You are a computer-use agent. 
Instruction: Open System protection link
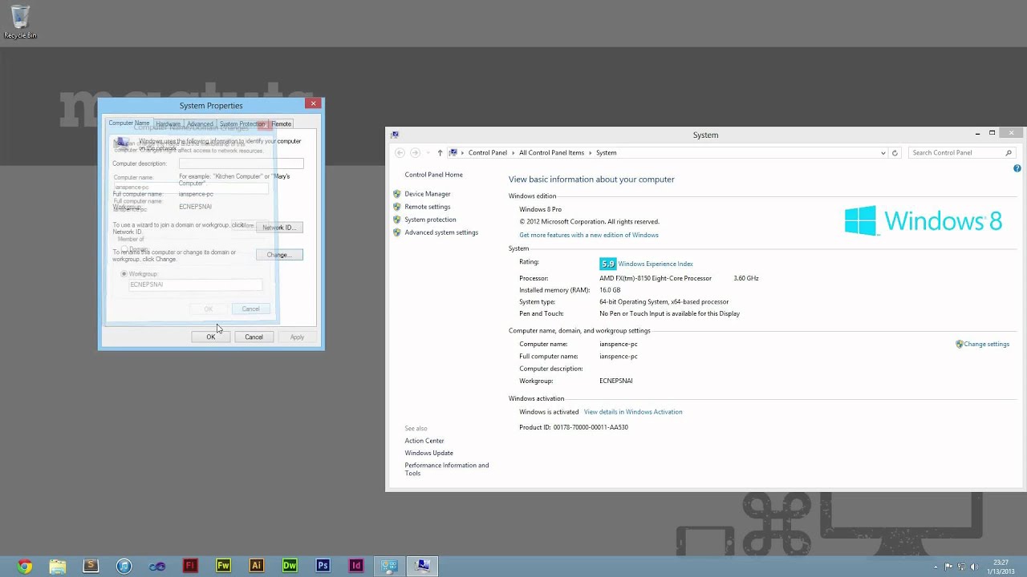pyautogui.click(x=430, y=220)
